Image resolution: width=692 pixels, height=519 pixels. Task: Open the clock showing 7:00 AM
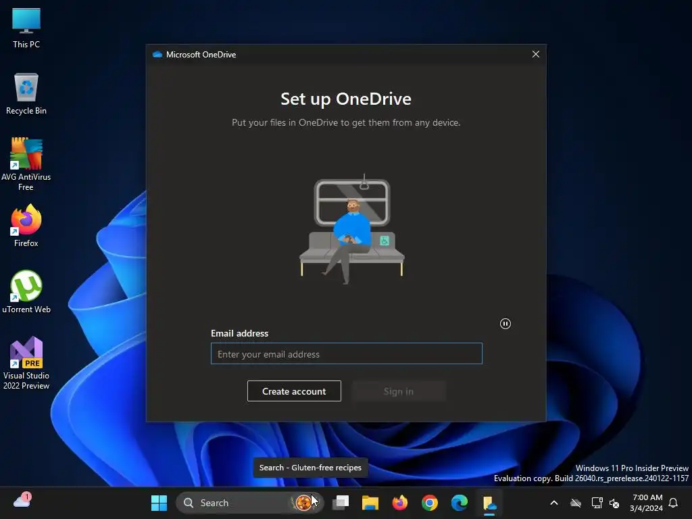647,503
